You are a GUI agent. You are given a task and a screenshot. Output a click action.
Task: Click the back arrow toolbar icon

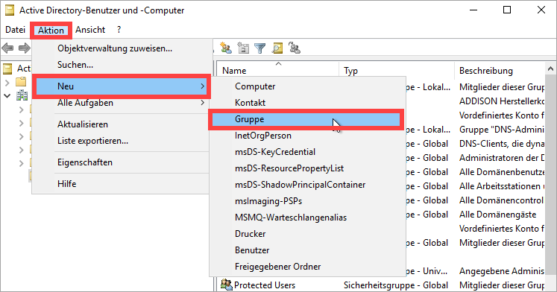point(7,48)
